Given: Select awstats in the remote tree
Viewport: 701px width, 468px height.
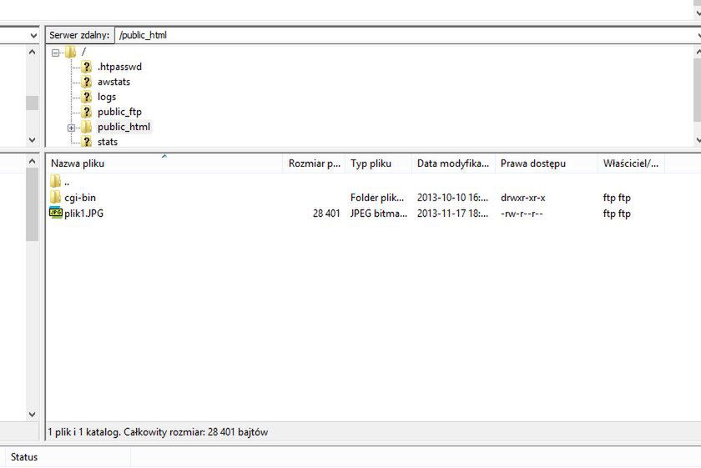Looking at the screenshot, I should tap(114, 82).
